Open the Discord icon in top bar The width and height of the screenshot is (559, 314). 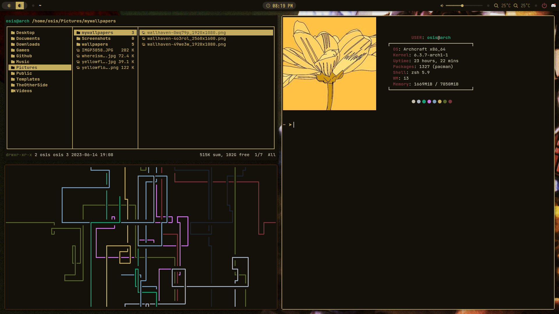click(553, 6)
